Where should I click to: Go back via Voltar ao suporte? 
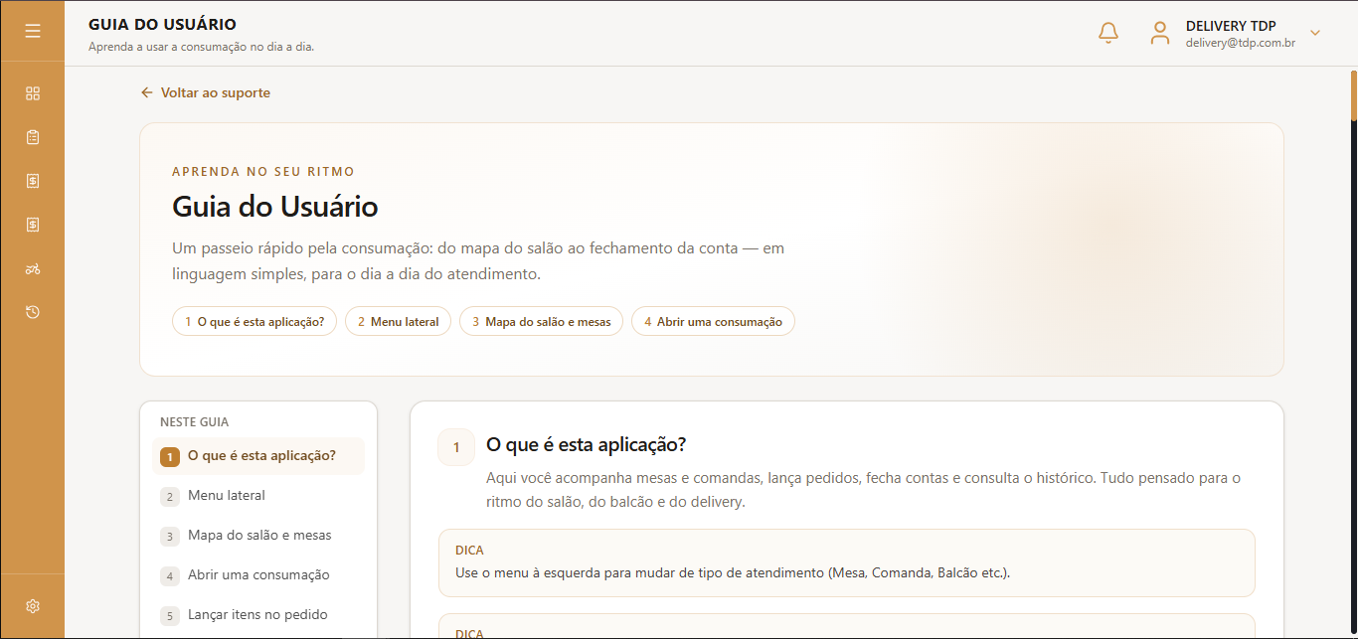[x=206, y=92]
